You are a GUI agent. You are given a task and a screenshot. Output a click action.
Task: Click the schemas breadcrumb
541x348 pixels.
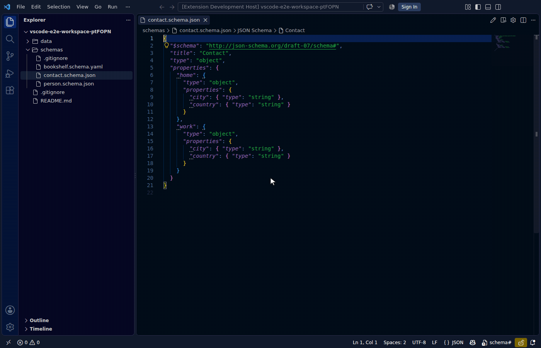pyautogui.click(x=153, y=30)
